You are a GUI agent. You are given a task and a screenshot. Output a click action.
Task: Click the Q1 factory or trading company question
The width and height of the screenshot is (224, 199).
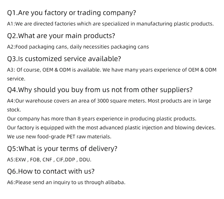pos(71,13)
